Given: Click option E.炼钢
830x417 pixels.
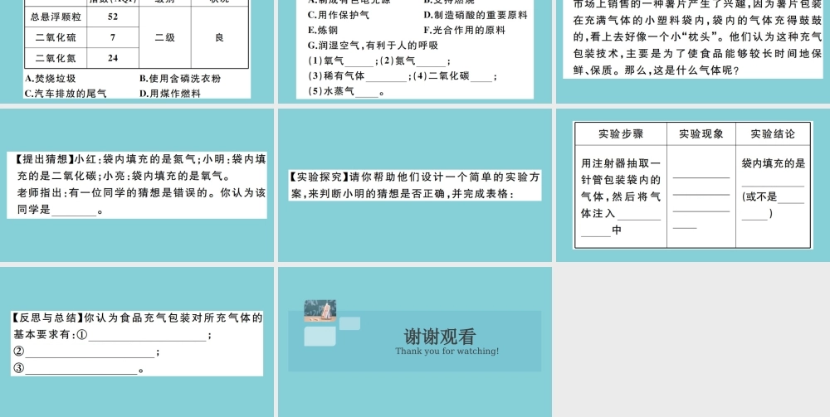Looking at the screenshot, I should tap(323, 30).
